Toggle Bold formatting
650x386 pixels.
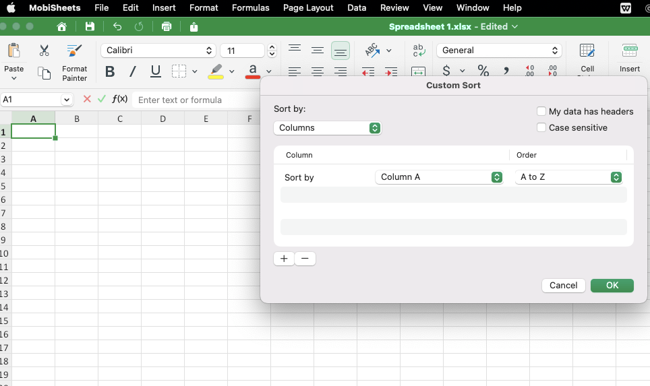(110, 71)
